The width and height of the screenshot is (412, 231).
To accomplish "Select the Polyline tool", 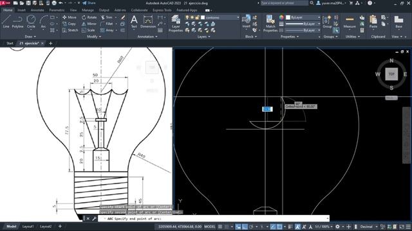I will click(17, 21).
